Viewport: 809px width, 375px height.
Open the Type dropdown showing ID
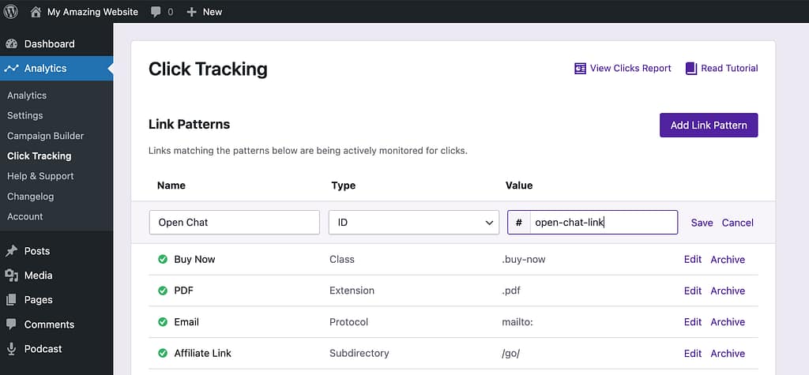tap(413, 223)
